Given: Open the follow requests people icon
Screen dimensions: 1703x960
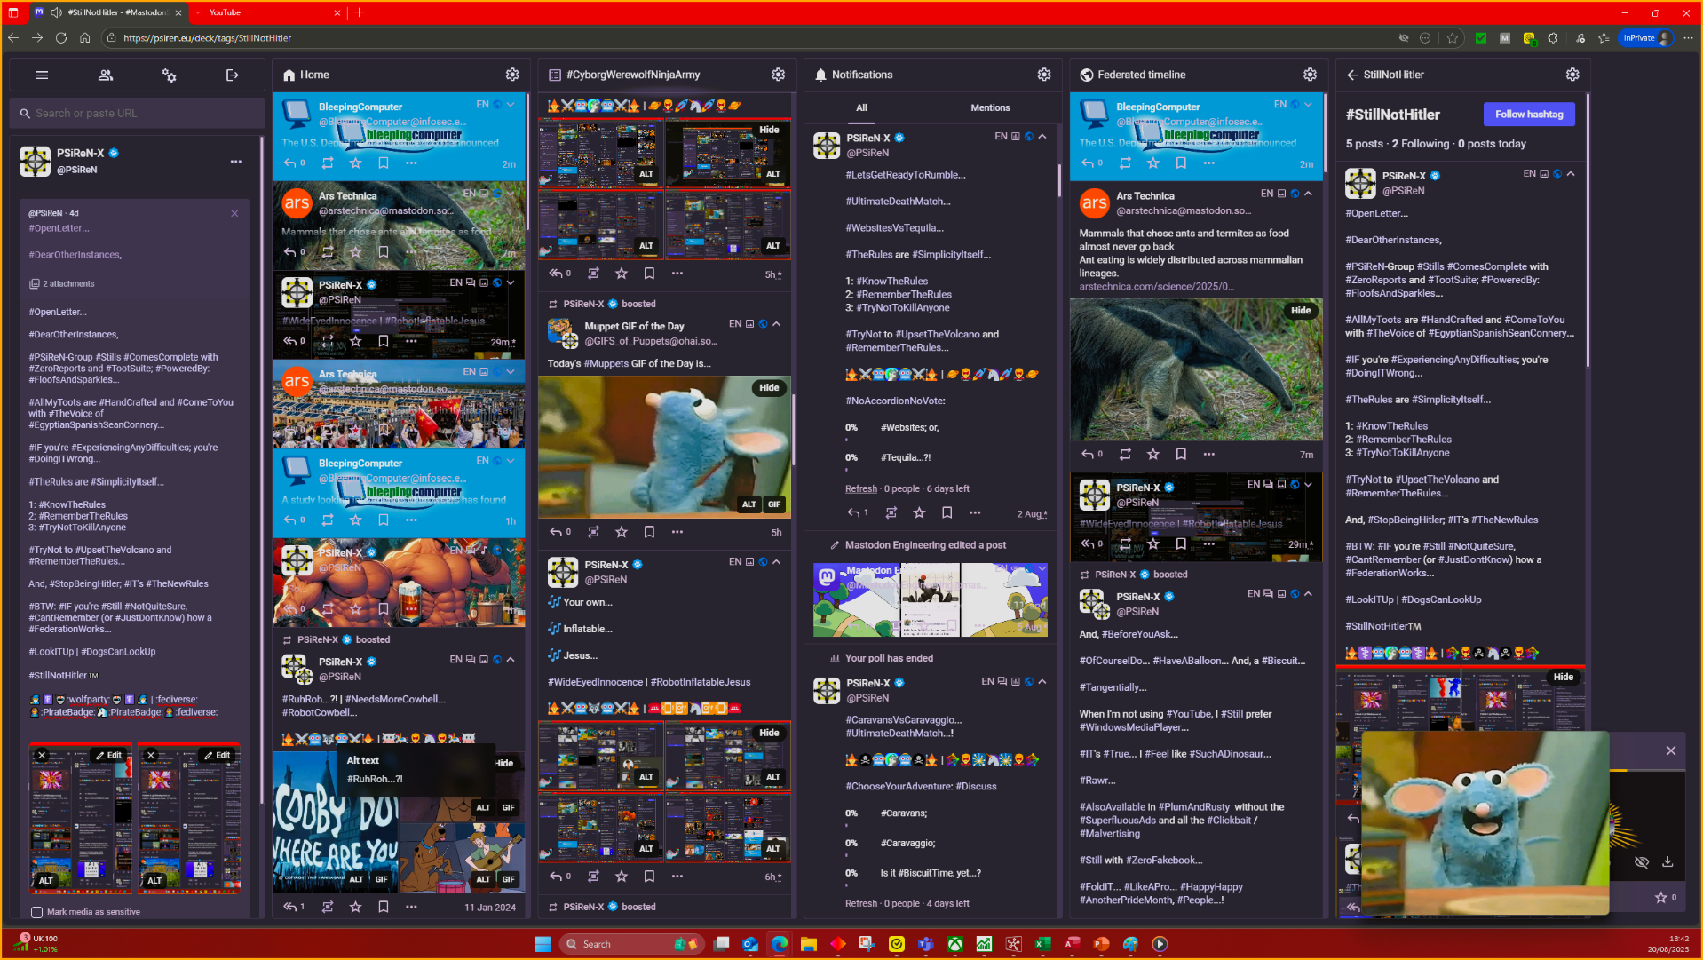Looking at the screenshot, I should 106,75.
